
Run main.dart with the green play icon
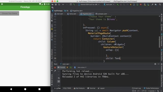pos(118,5)
